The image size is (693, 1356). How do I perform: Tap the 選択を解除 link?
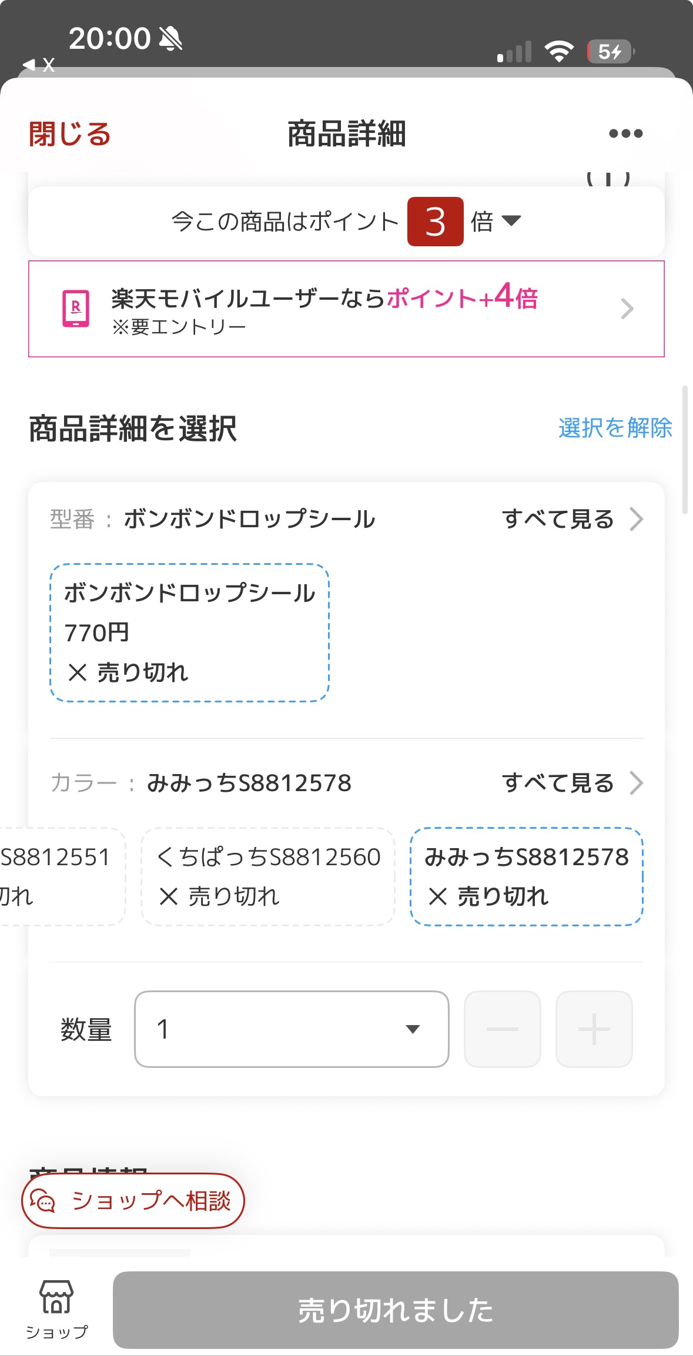615,428
